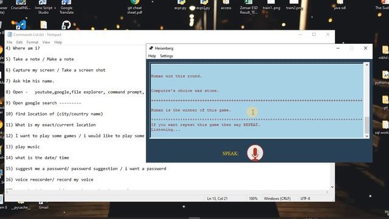Open the Visual Studio Code desktop icon
Screen dimensions: 389x219
tap(21, 25)
